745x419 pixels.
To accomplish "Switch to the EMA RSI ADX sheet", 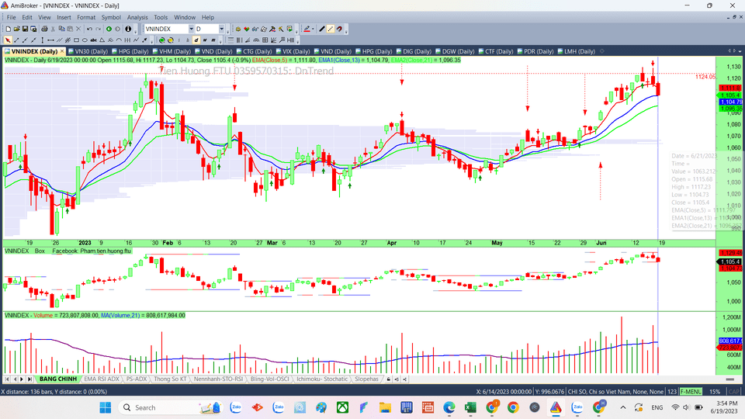I will coord(101,379).
